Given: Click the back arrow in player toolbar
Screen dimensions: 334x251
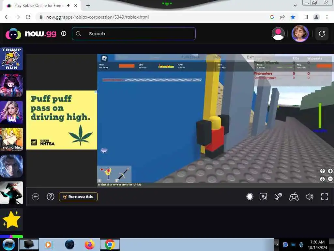Looking at the screenshot, I should coord(36,196).
